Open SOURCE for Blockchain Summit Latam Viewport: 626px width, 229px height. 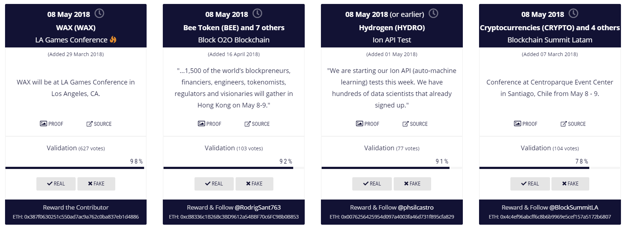click(x=573, y=124)
